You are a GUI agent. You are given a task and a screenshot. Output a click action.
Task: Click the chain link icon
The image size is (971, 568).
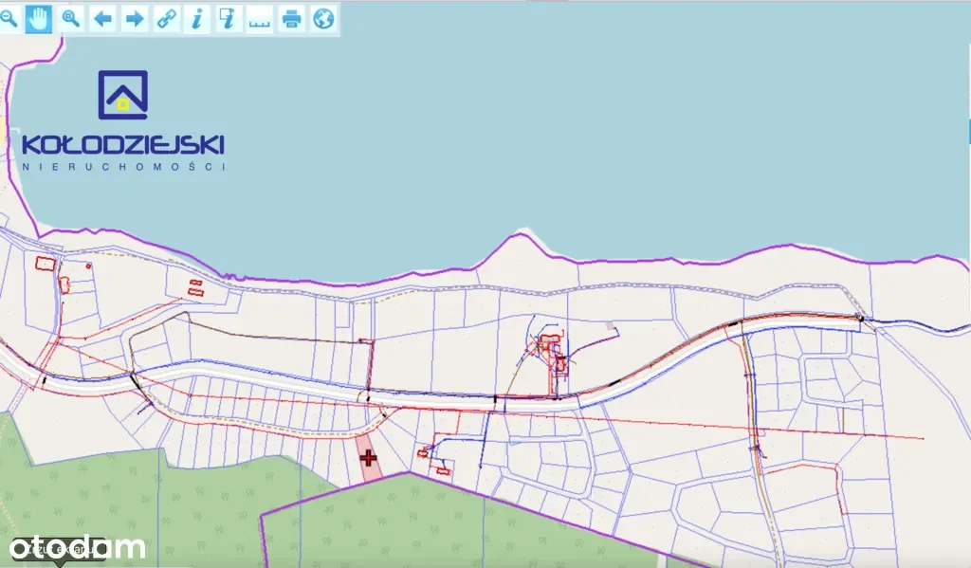point(166,18)
